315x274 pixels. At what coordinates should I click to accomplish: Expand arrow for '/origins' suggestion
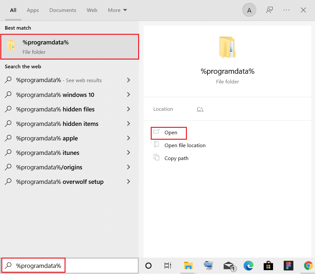[x=128, y=167]
